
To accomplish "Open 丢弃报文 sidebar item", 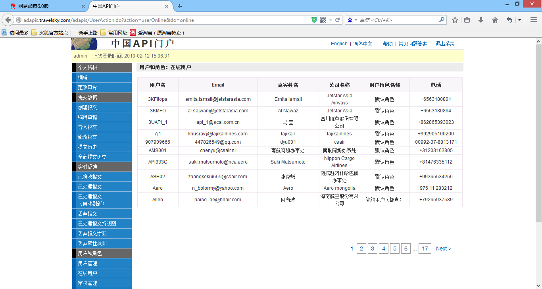I will coord(102,214).
